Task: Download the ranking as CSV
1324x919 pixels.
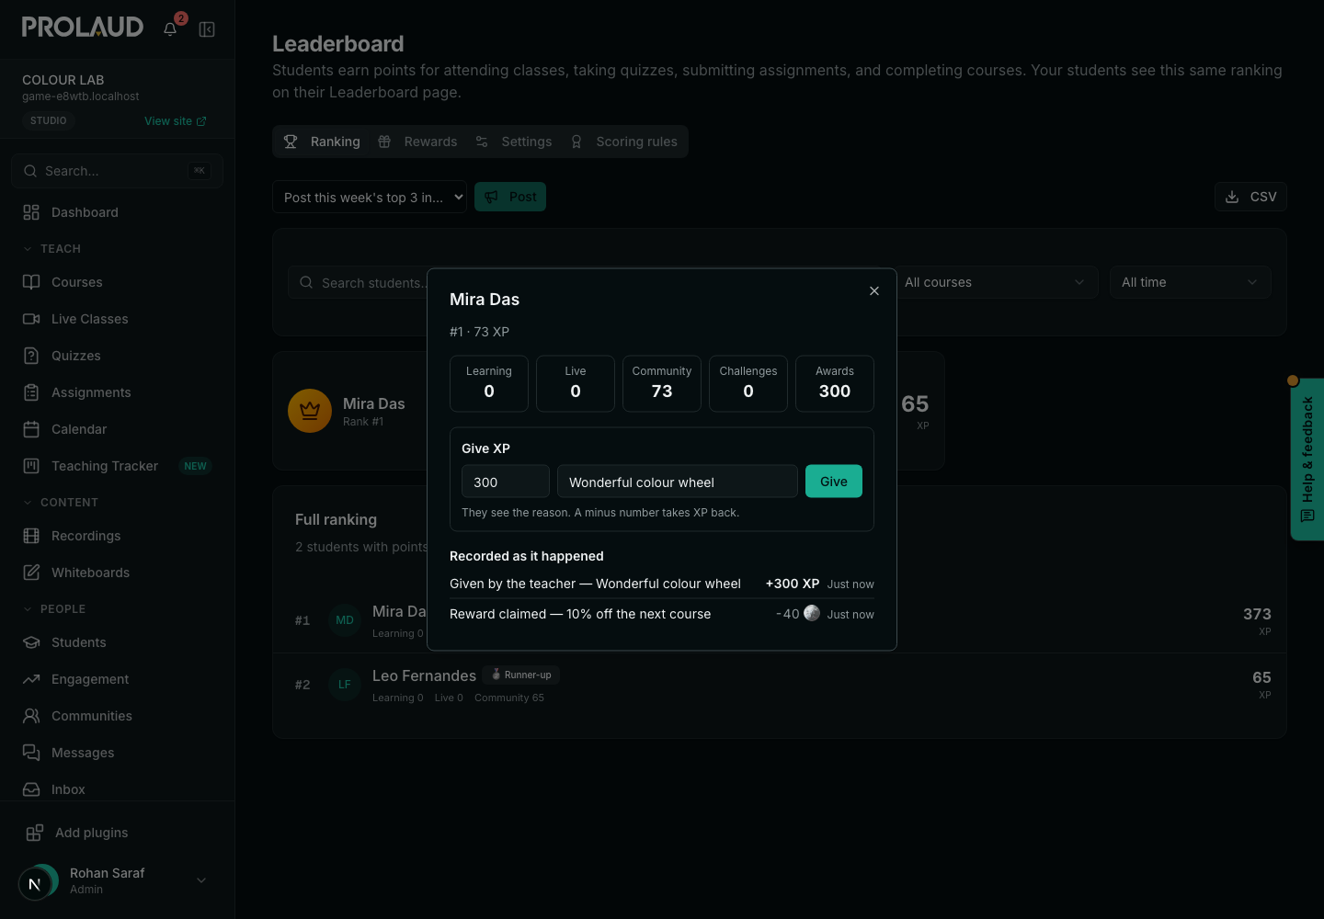Action: [x=1250, y=197]
